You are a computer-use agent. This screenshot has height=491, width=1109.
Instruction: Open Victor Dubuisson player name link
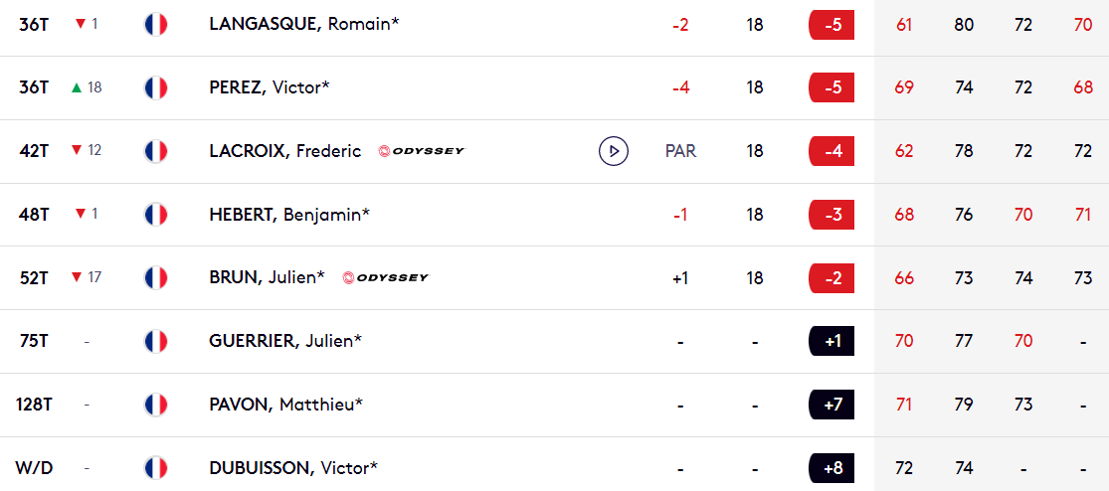click(293, 468)
